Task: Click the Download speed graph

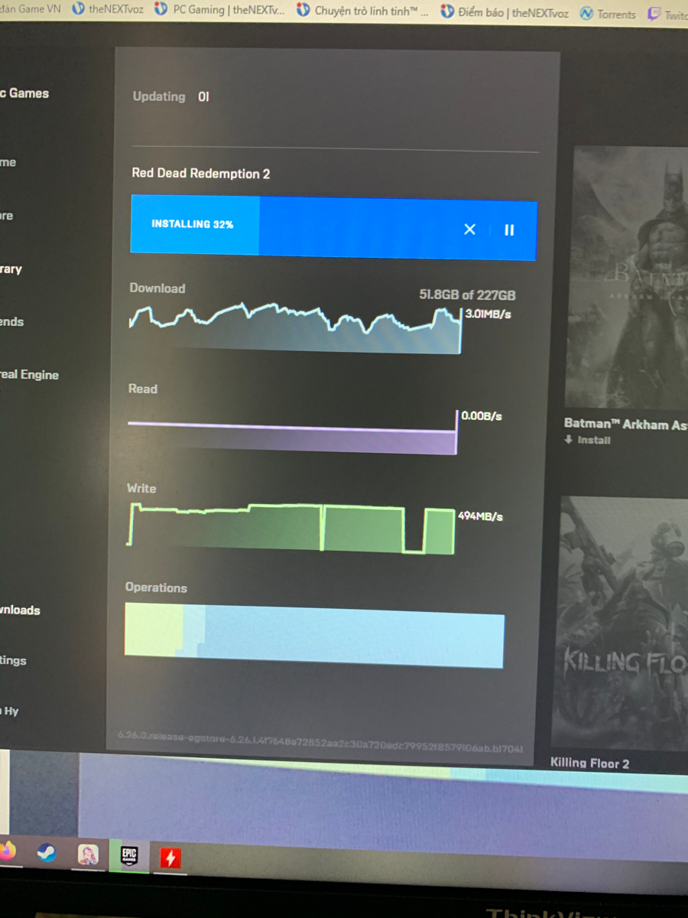Action: click(296, 327)
